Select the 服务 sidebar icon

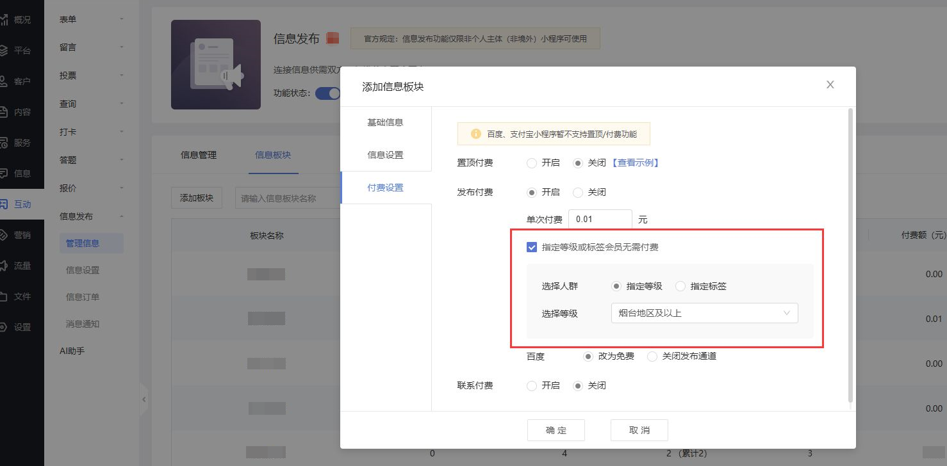[4, 143]
